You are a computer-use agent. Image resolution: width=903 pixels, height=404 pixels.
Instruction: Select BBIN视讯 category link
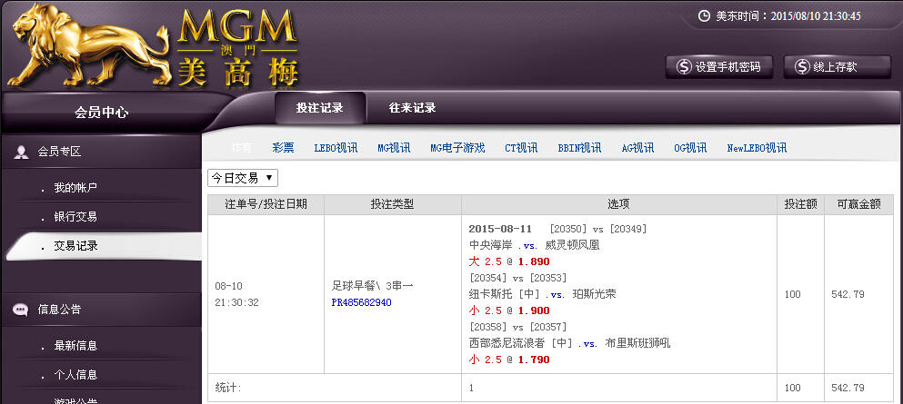579,148
